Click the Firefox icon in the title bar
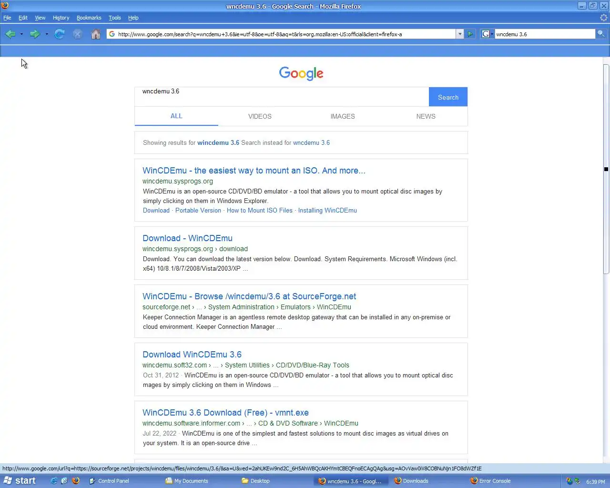This screenshot has height=488, width=610. tap(5, 6)
